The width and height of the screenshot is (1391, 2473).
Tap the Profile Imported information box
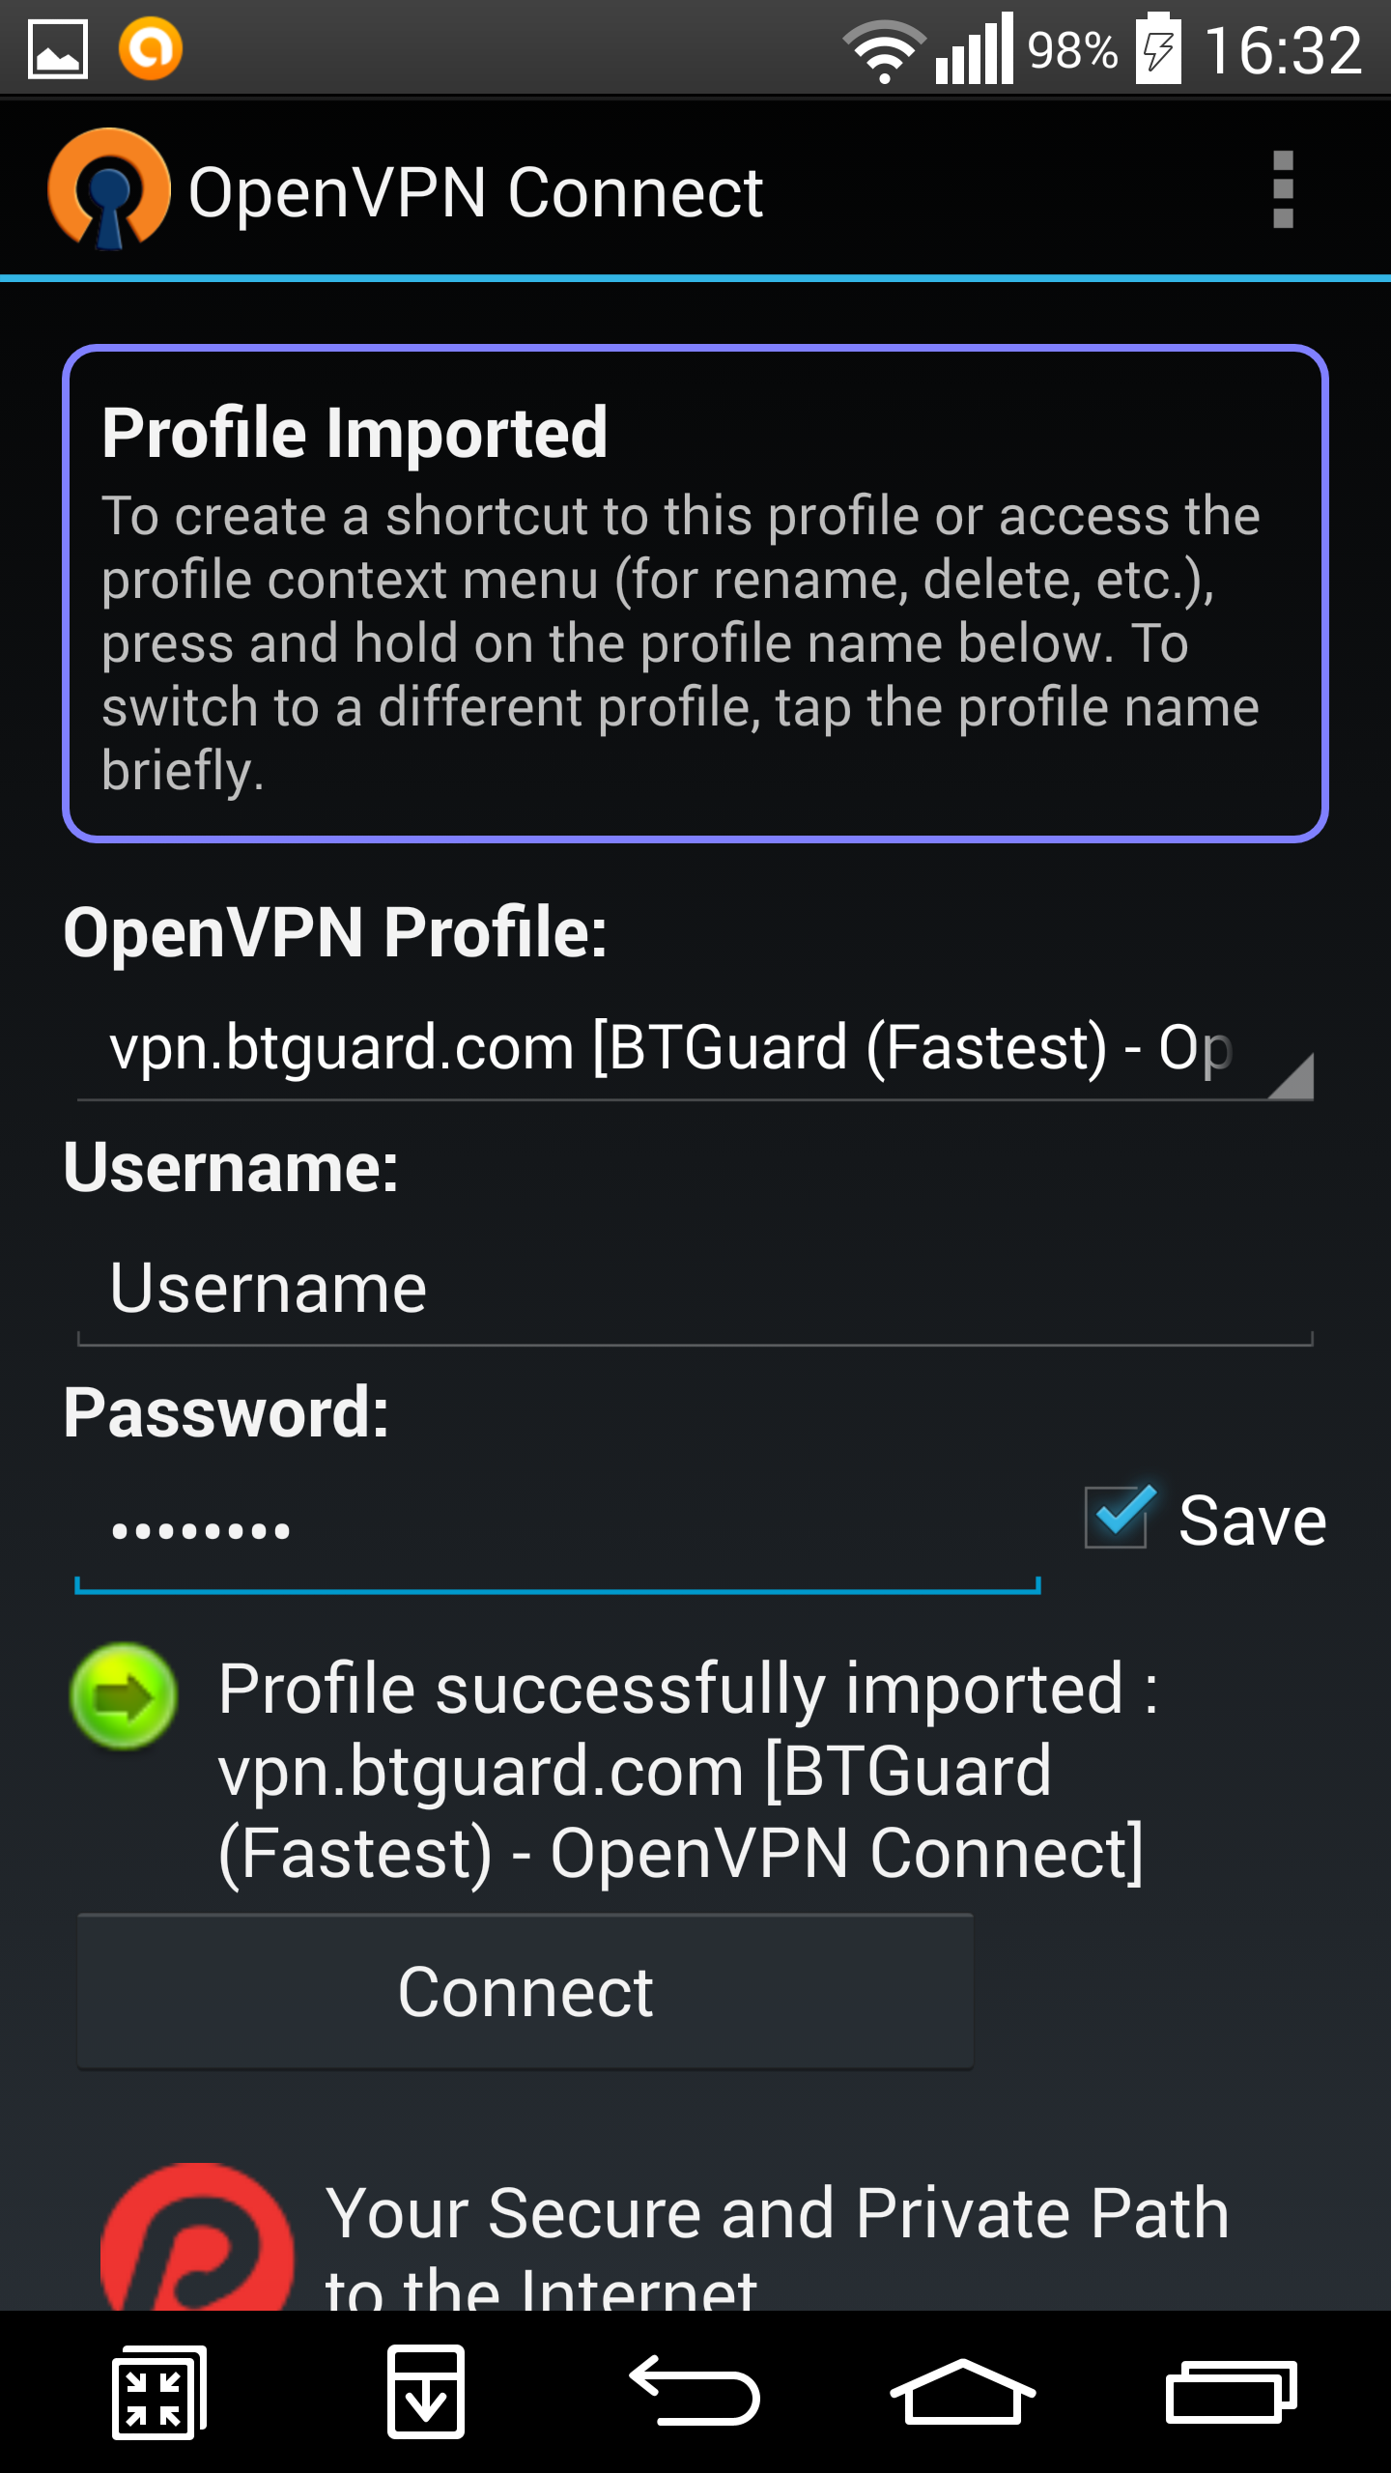[x=695, y=593]
